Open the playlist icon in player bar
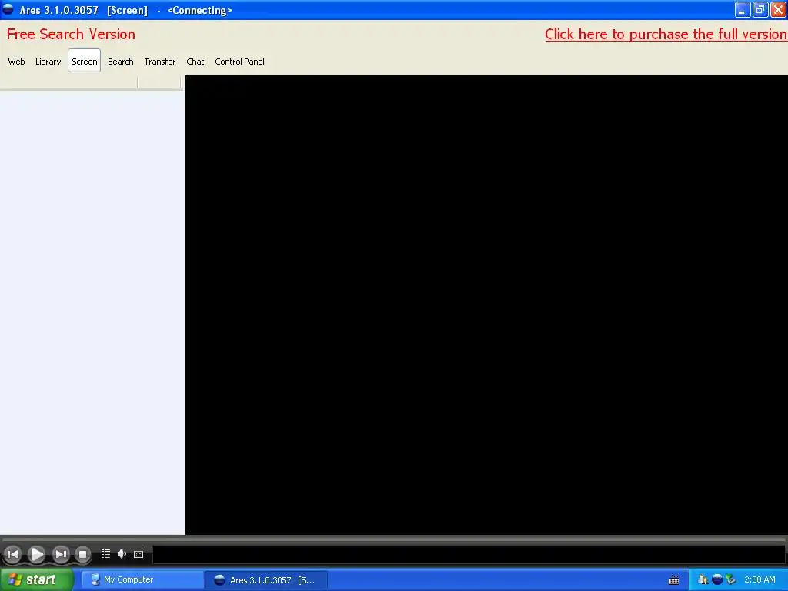The height and width of the screenshot is (591, 788). point(105,554)
